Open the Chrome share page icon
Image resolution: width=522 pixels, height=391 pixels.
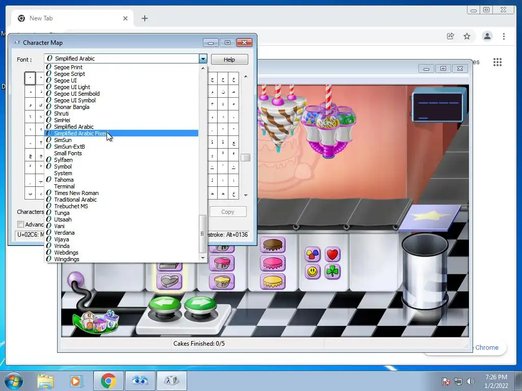(450, 36)
